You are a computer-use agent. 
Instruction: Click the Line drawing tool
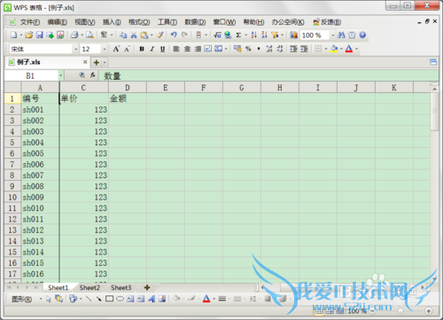pyautogui.click(x=89, y=299)
